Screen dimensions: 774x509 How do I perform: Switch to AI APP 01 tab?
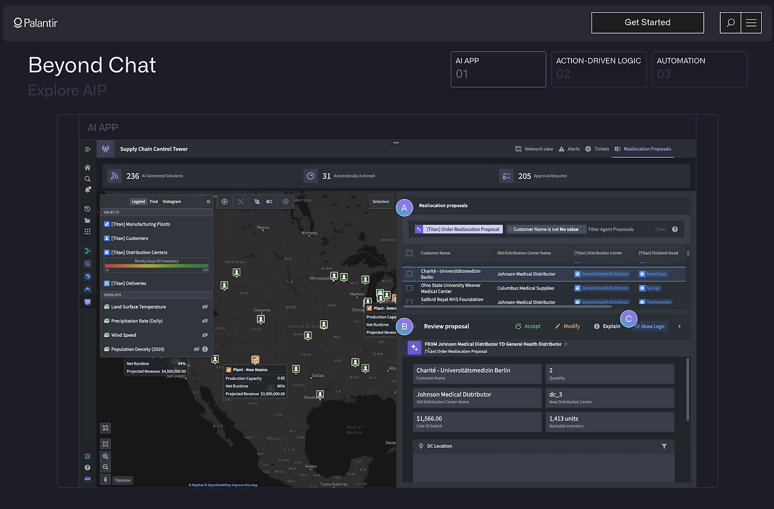(498, 69)
